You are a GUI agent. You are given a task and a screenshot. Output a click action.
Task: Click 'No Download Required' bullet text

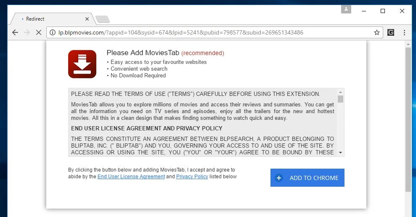[x=138, y=76]
